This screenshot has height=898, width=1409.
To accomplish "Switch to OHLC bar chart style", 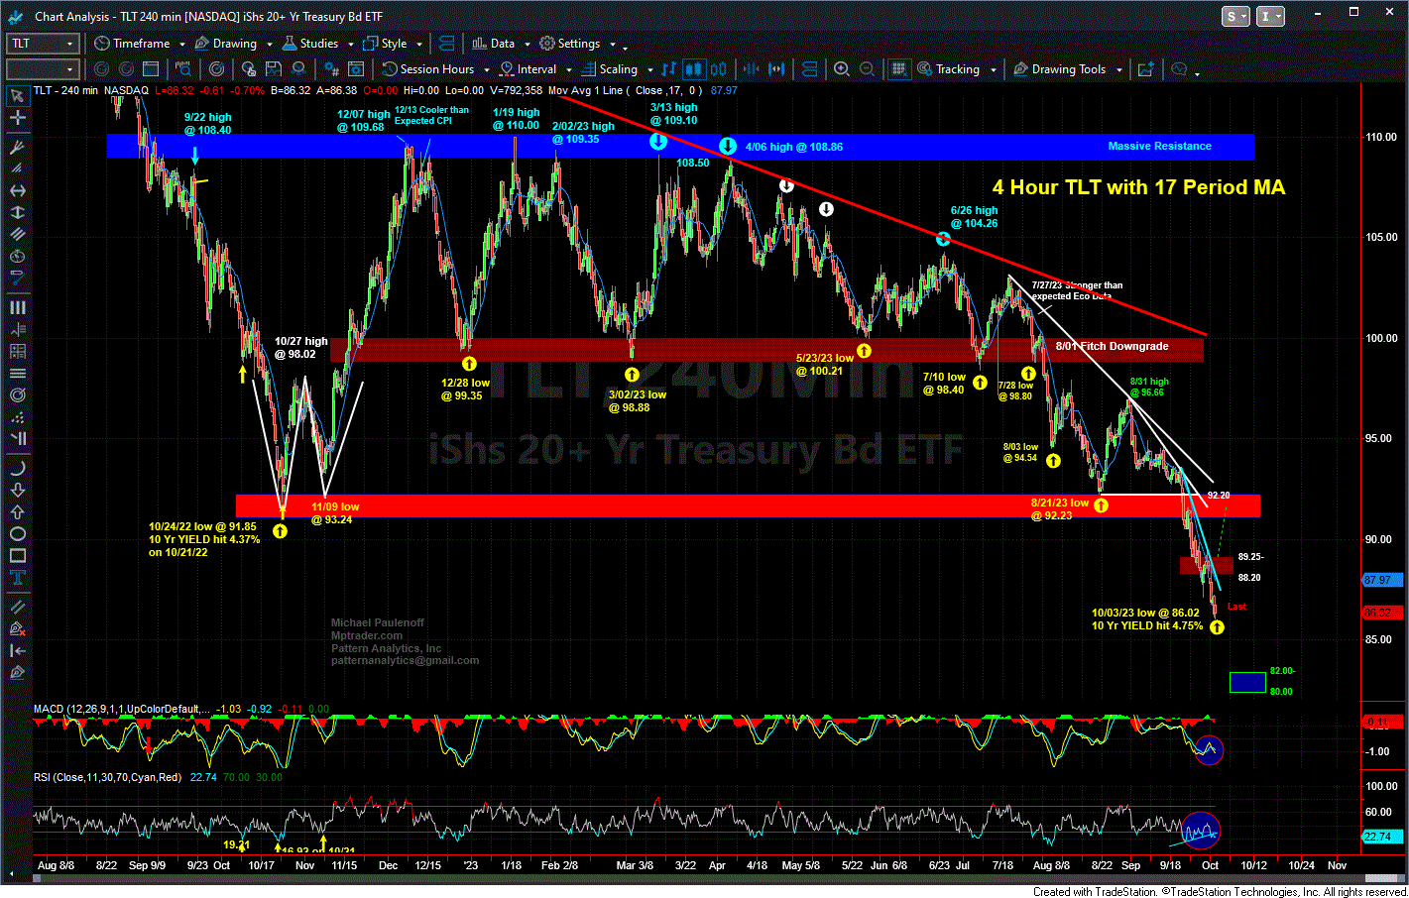I will (670, 69).
